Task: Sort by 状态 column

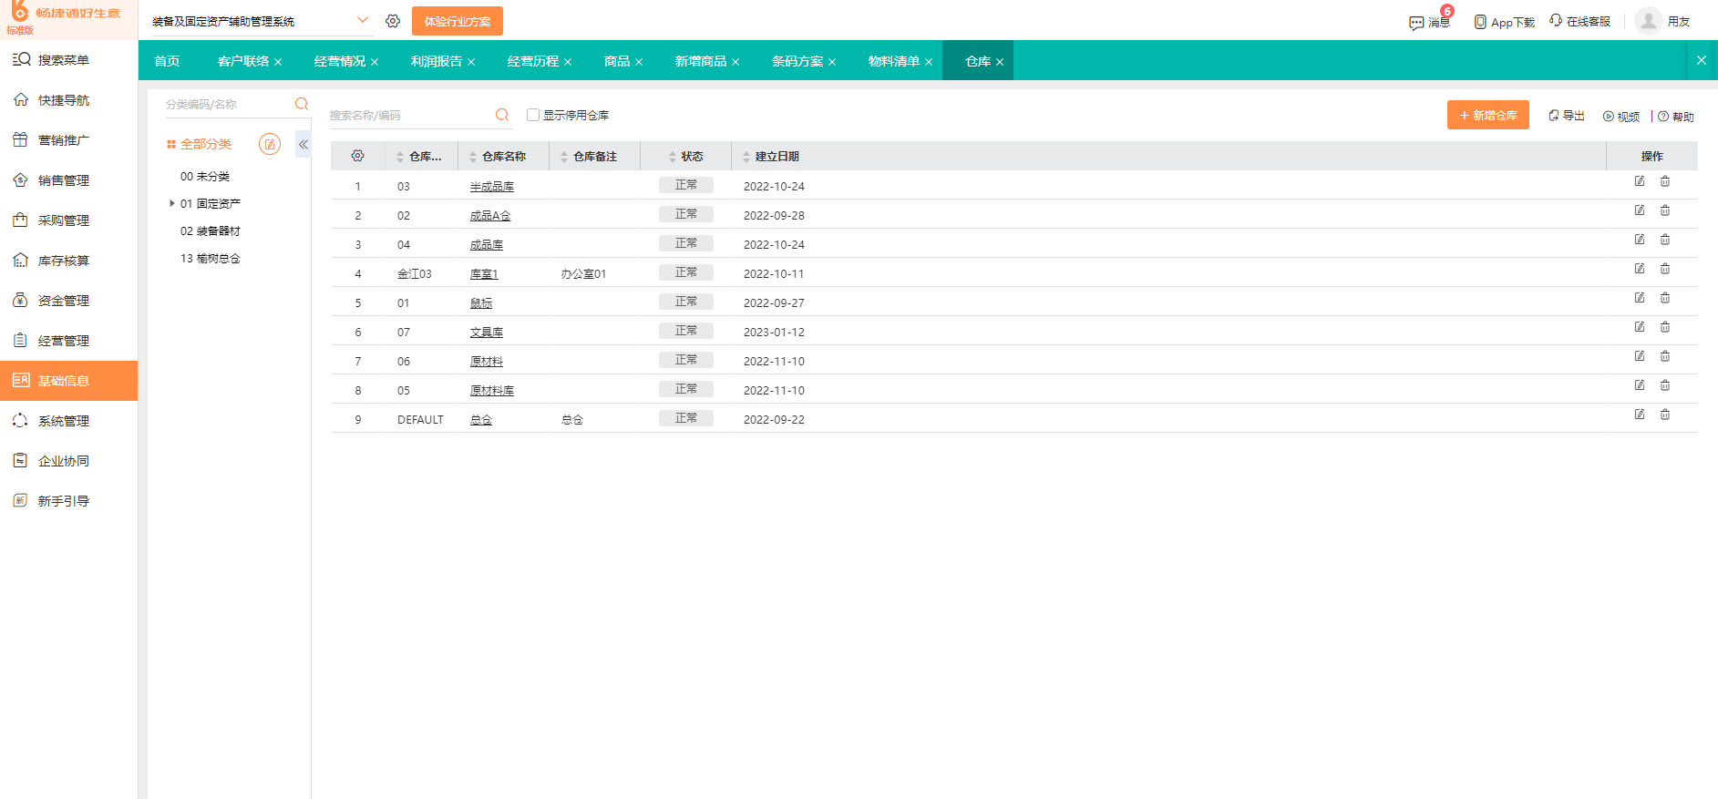Action: point(673,157)
